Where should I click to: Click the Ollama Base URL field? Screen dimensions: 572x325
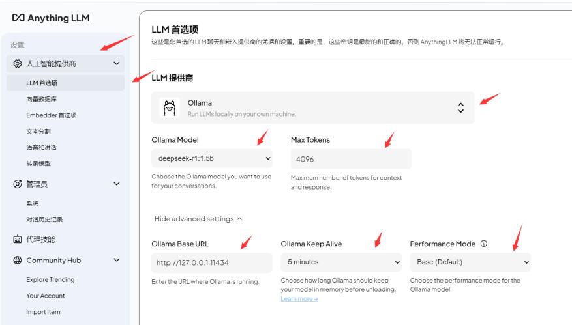[212, 262]
